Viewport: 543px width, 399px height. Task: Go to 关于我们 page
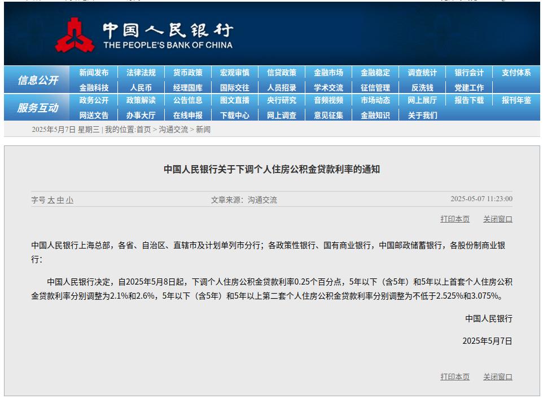[x=422, y=115]
